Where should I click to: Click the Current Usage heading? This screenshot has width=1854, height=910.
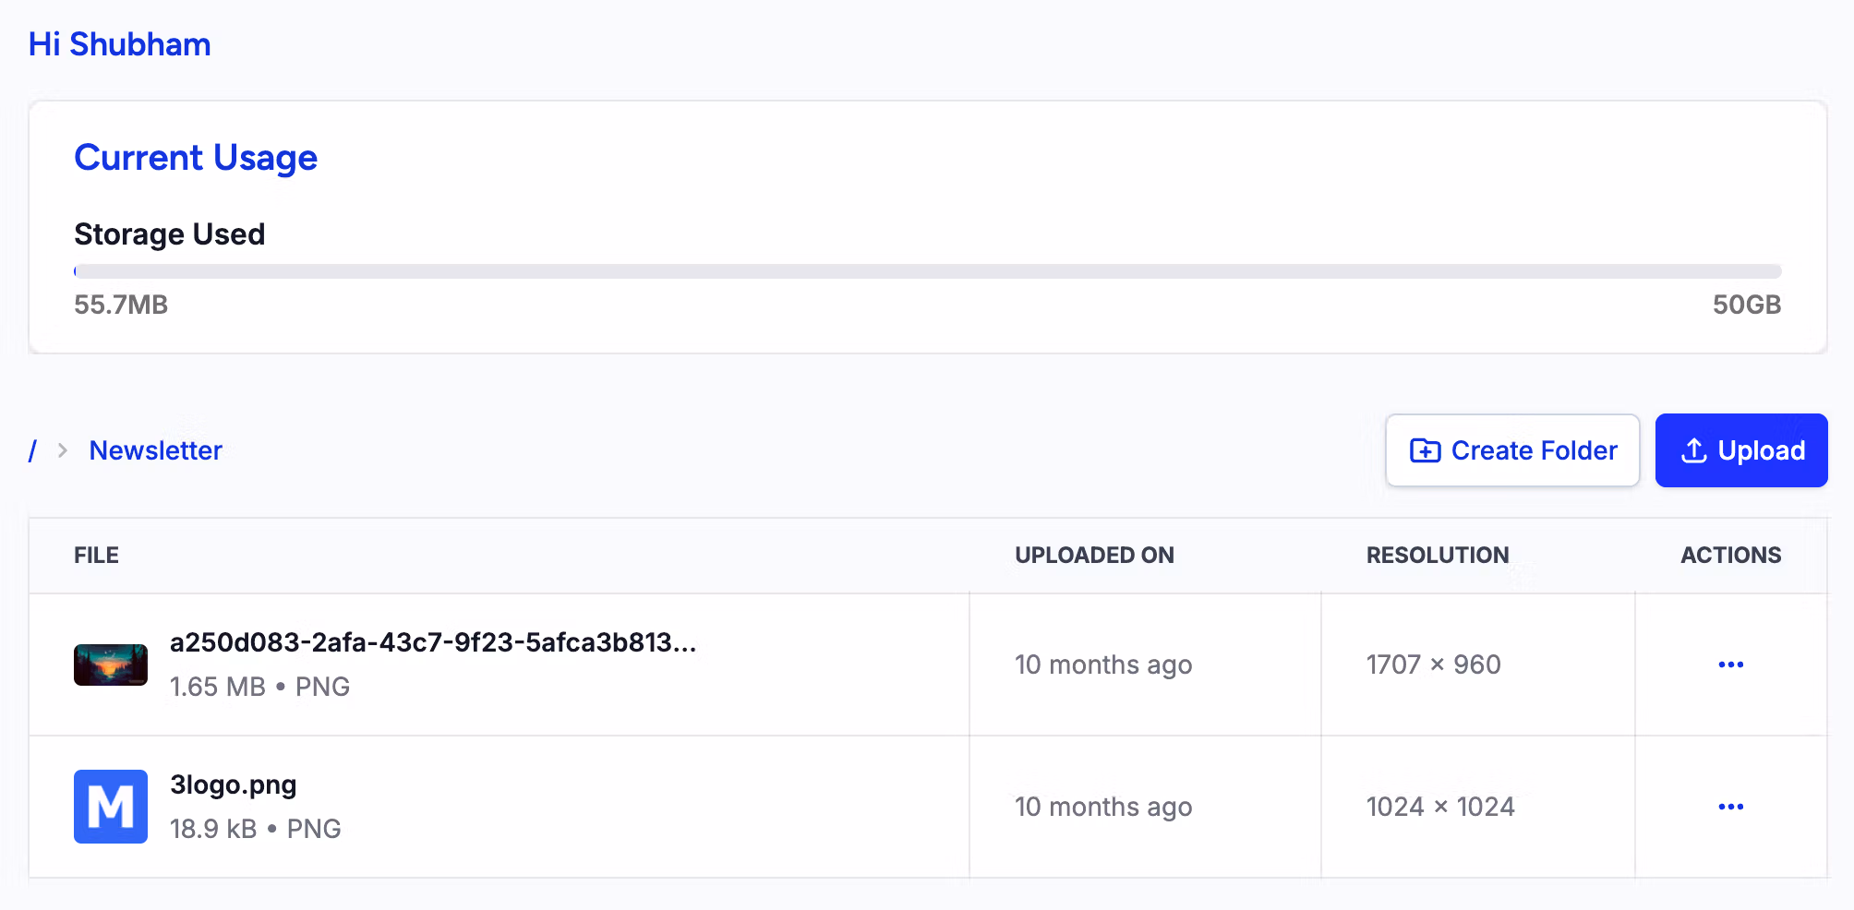click(196, 158)
